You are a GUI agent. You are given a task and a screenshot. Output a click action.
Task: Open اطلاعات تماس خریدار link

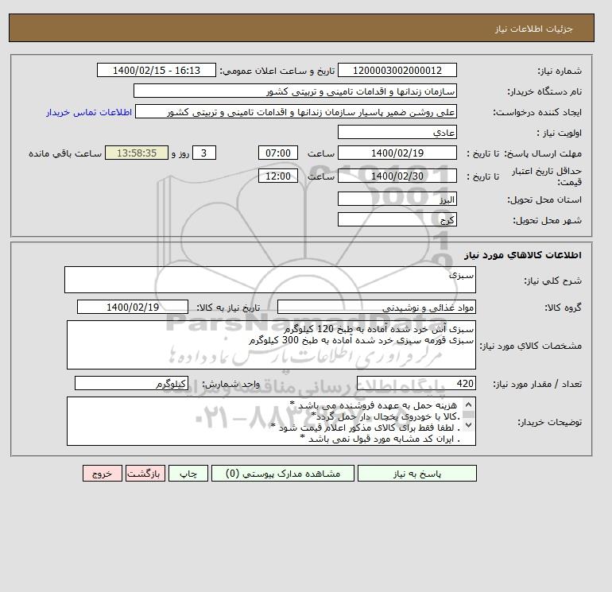89,112
